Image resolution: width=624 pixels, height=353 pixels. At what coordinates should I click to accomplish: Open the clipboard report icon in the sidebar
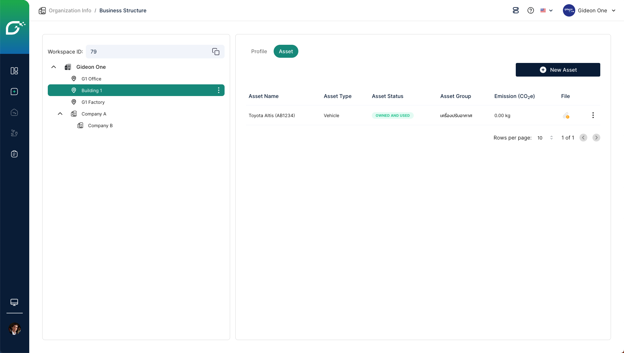[14, 154]
